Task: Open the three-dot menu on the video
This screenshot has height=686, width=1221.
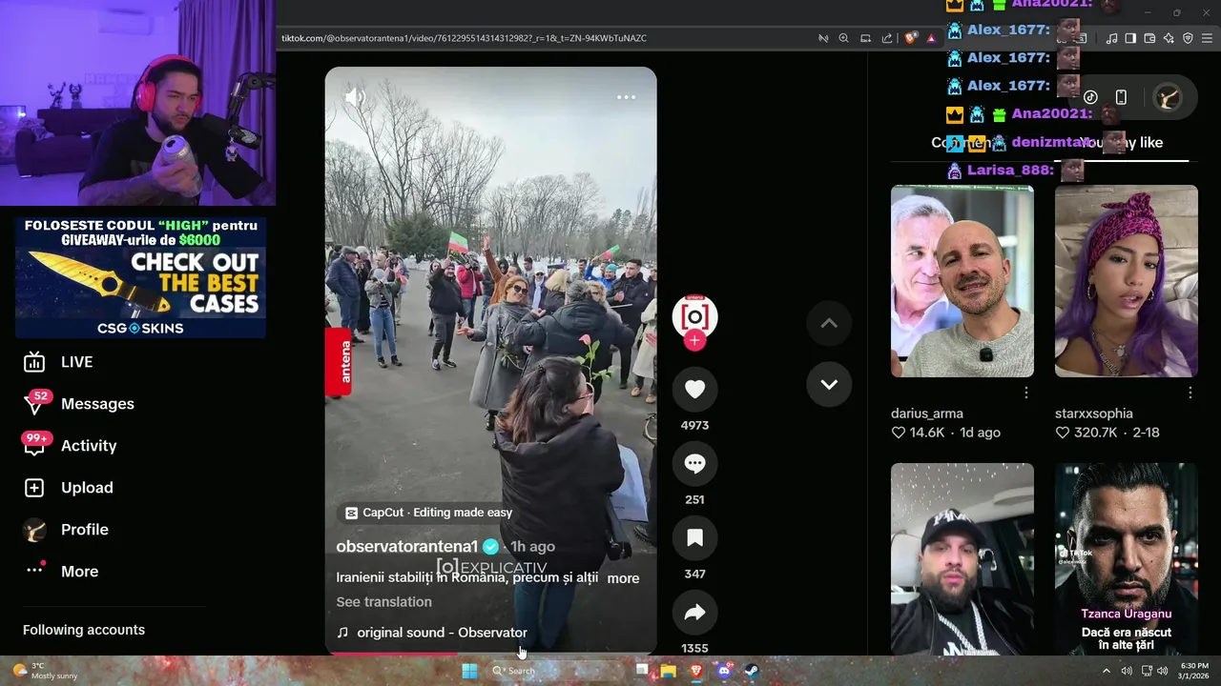Action: (626, 97)
